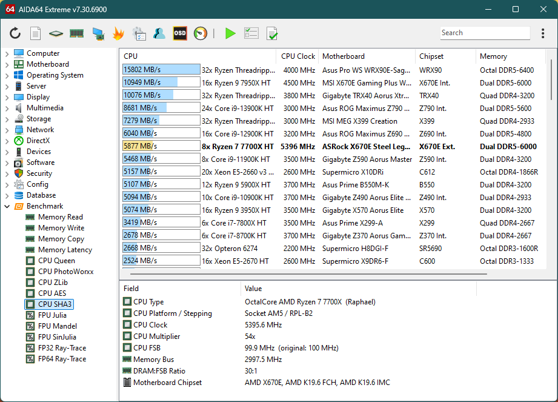Open the gear checklist toolbar icon
The image size is (558, 402).
coord(139,33)
